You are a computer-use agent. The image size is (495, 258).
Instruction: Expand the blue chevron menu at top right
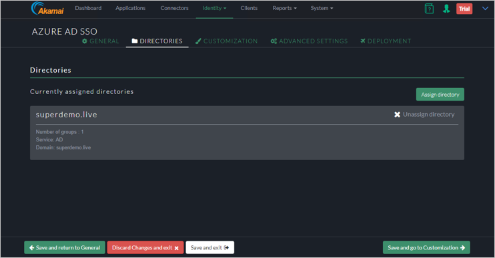485,8
